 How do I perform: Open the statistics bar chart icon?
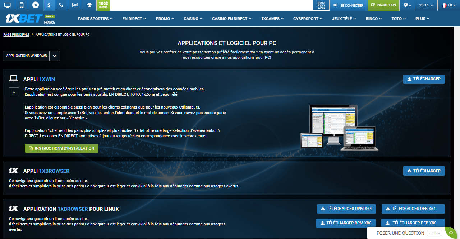(x=75, y=5)
